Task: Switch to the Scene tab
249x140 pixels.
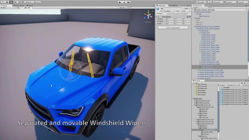Action: [x=5, y=5]
